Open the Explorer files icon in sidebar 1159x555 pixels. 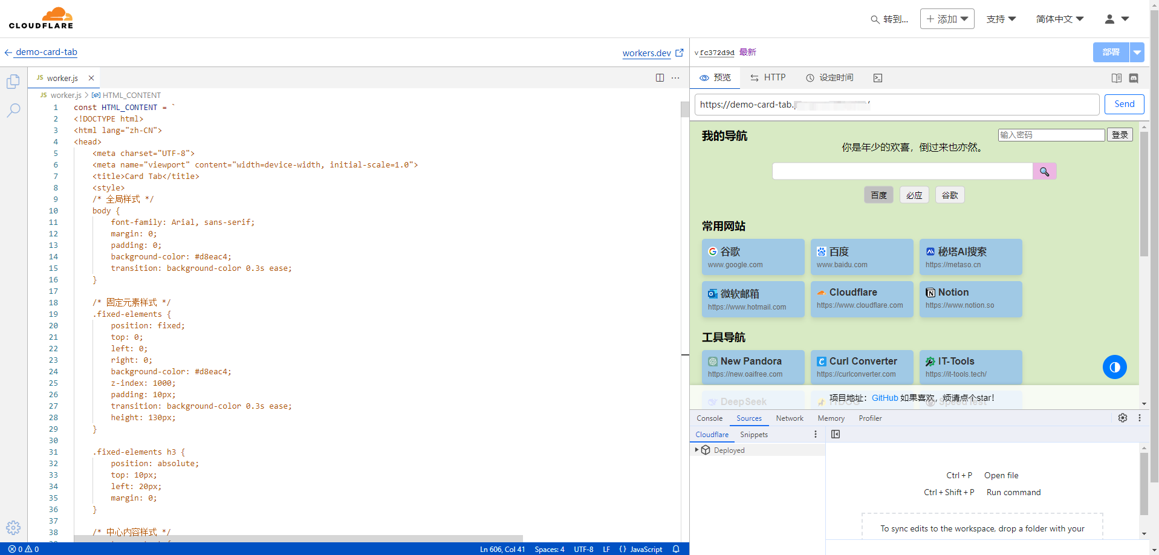(x=13, y=81)
